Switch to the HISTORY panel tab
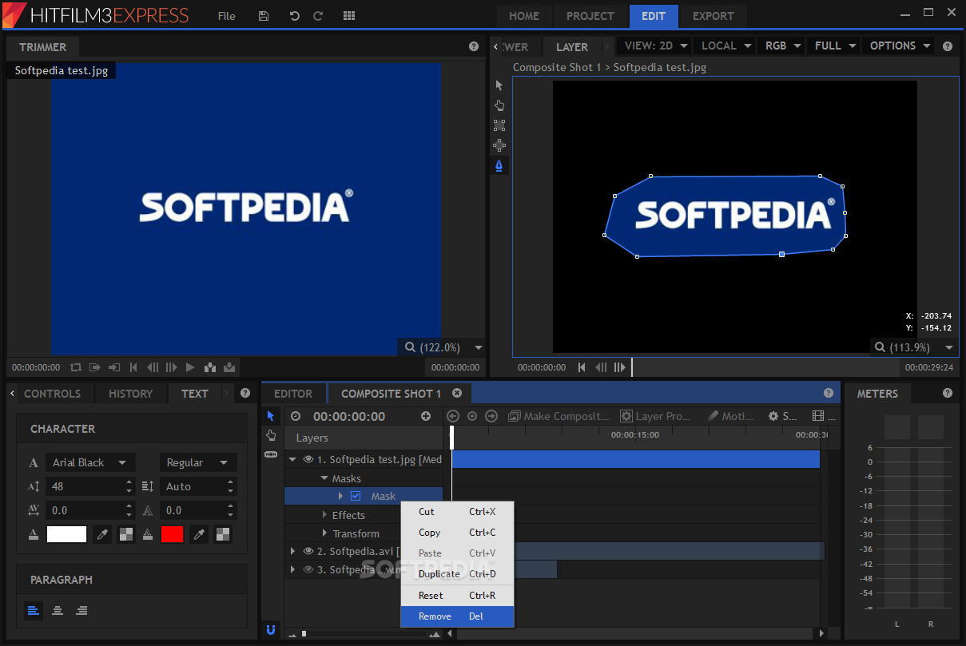Viewport: 966px width, 646px height. [130, 394]
